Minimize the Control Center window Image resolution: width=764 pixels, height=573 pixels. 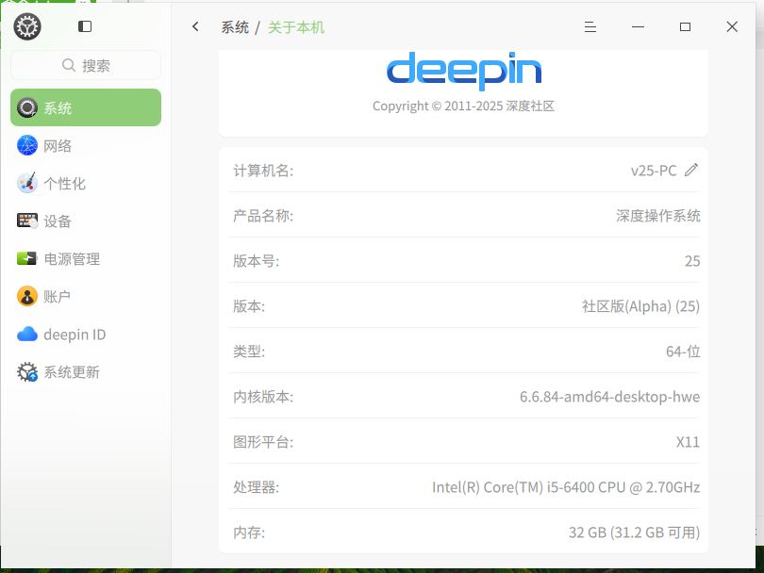[x=638, y=26]
